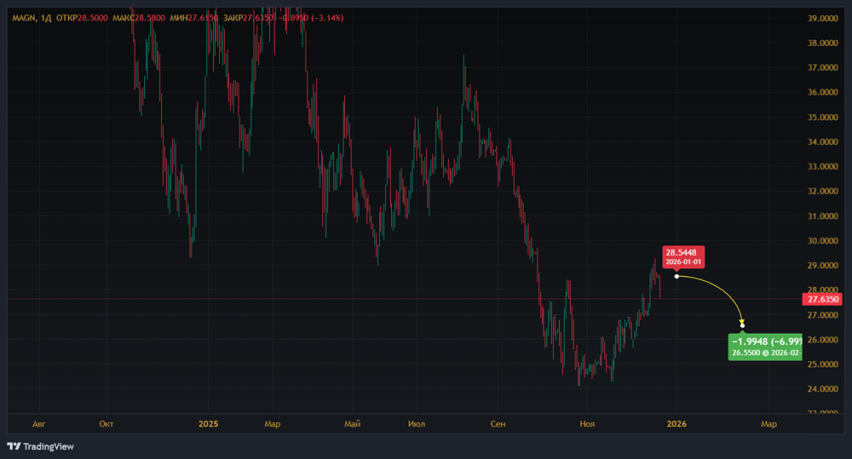Click the 35.0000 price axis label

[x=823, y=118]
